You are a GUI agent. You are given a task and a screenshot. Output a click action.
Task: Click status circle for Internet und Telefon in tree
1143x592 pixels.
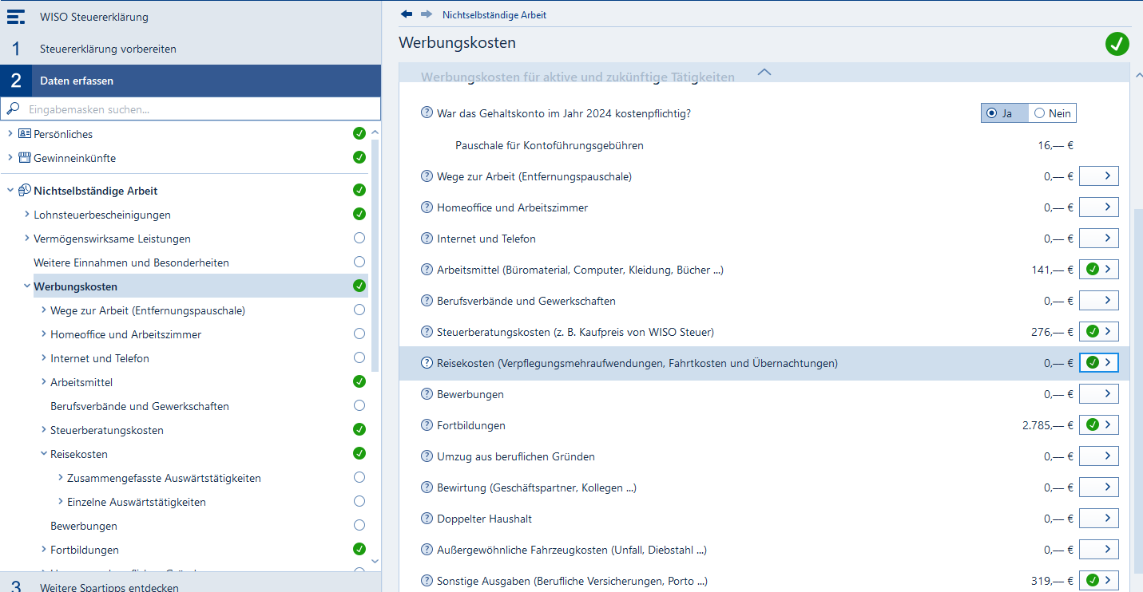coord(359,357)
